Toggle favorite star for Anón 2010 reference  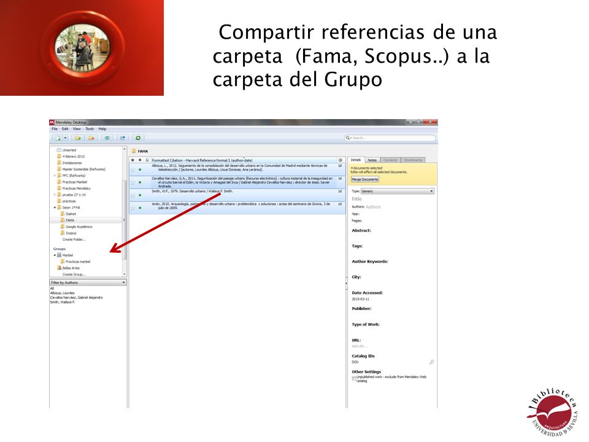[133, 208]
